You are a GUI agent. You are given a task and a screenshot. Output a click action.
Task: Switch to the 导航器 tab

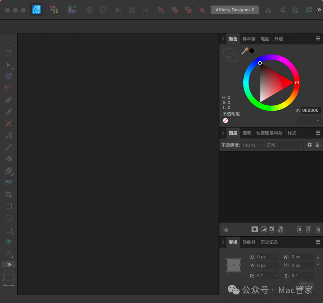click(249, 242)
